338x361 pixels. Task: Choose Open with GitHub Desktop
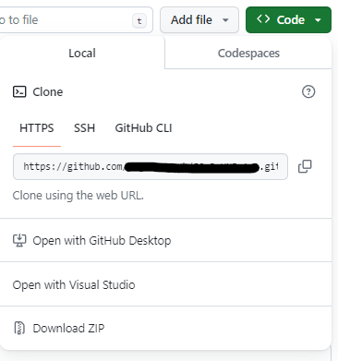click(165, 240)
